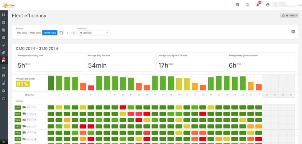302x144 pixels.
Task: Go to the next period arrow
Action: [x=74, y=33]
